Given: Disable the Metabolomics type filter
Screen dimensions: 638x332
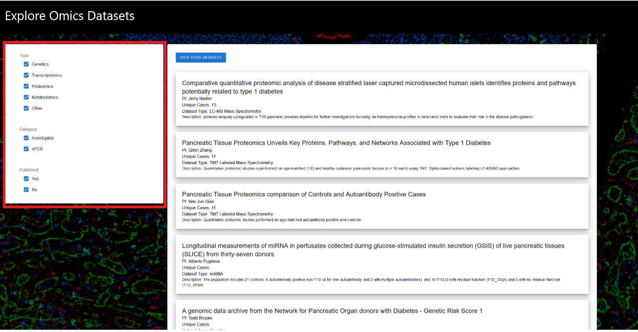Looking at the screenshot, I should [26, 97].
